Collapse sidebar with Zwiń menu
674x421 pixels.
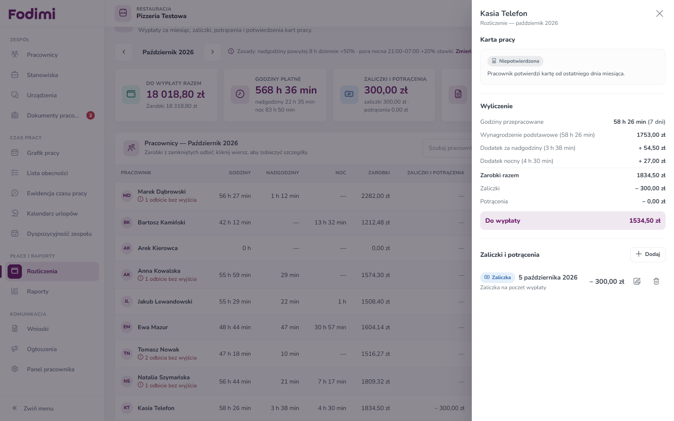pos(33,408)
